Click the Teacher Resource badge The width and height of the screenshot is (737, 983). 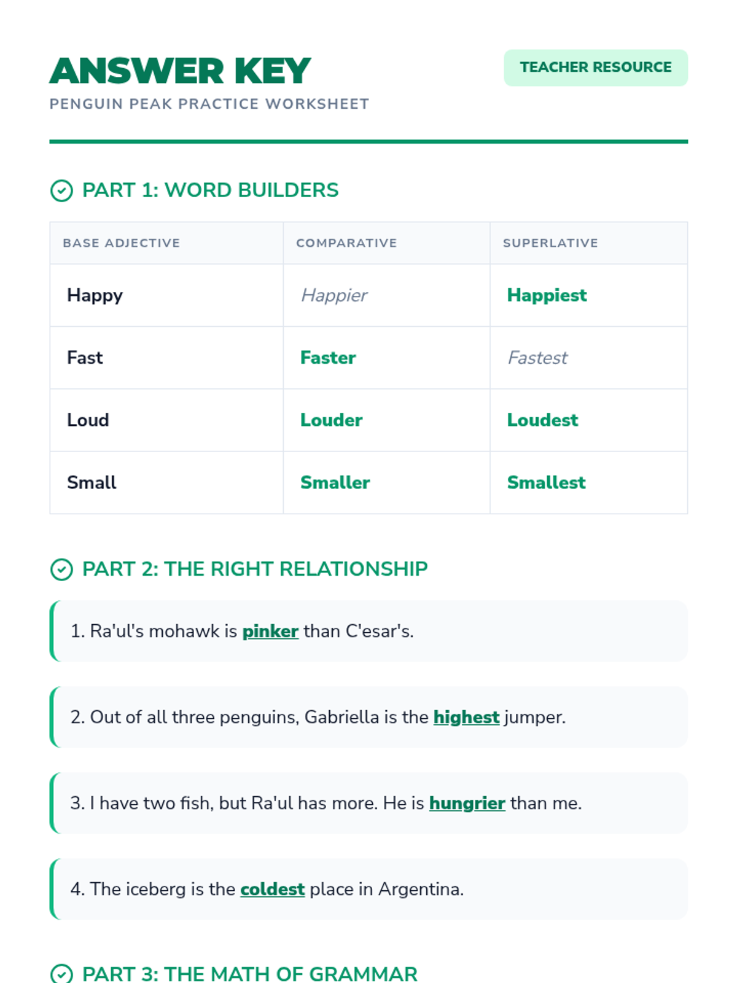click(595, 68)
